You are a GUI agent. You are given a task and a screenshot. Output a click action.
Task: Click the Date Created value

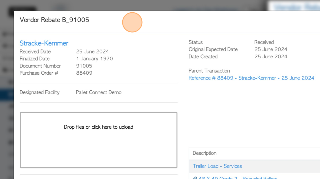pos(271,57)
